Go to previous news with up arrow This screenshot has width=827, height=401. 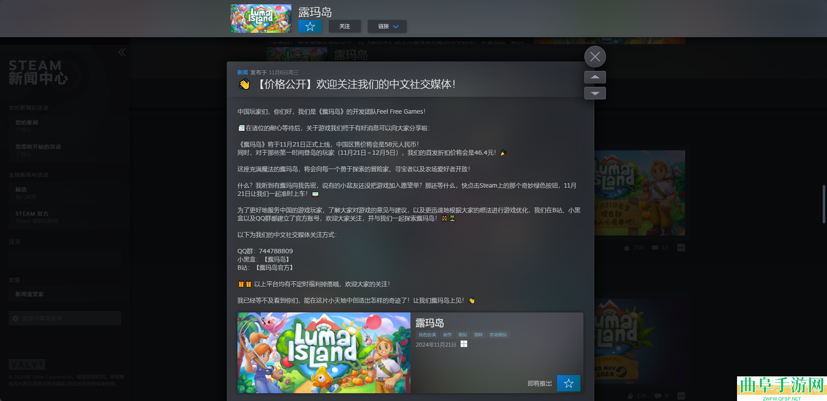tap(595, 77)
